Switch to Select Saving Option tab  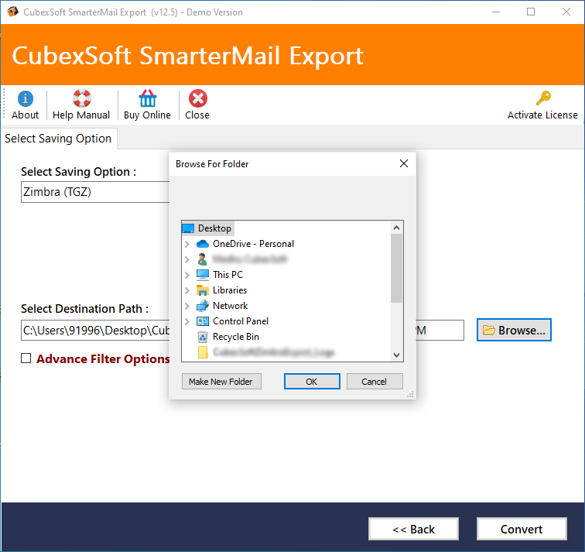(58, 139)
